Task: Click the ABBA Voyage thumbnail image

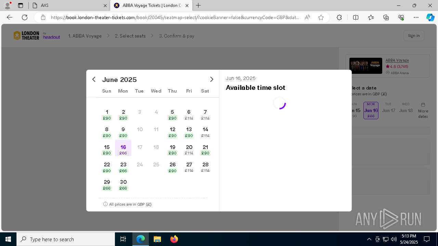Action: (x=365, y=66)
